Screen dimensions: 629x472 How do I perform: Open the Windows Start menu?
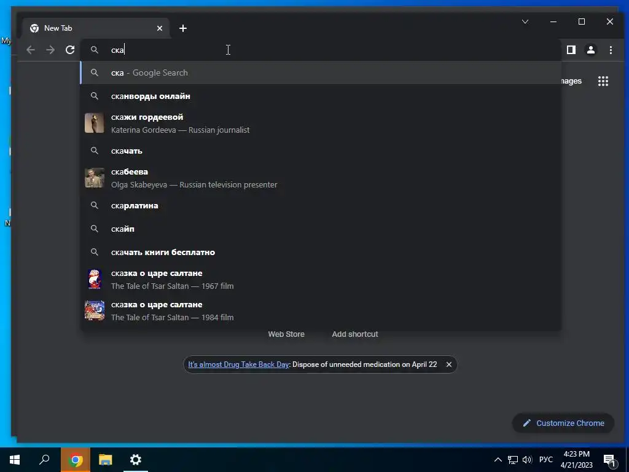tap(15, 460)
